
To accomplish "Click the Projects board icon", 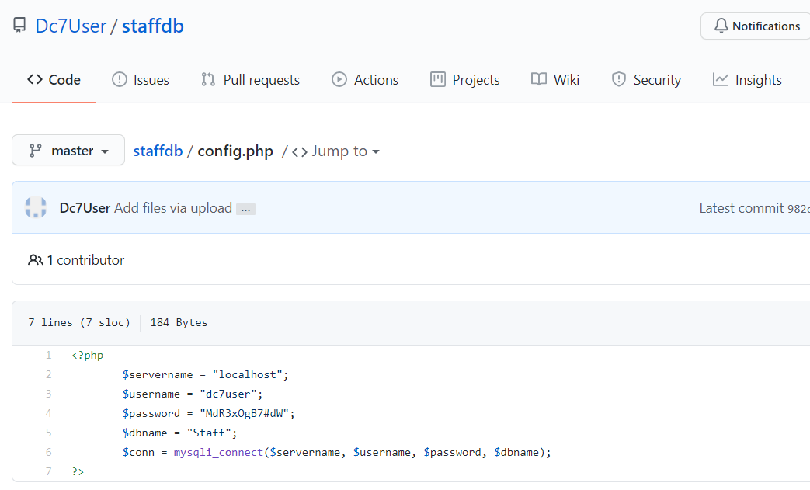I will click(438, 79).
